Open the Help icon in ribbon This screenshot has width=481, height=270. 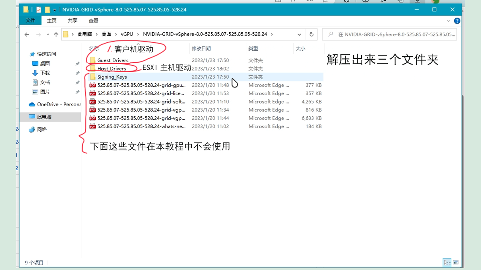click(x=457, y=21)
